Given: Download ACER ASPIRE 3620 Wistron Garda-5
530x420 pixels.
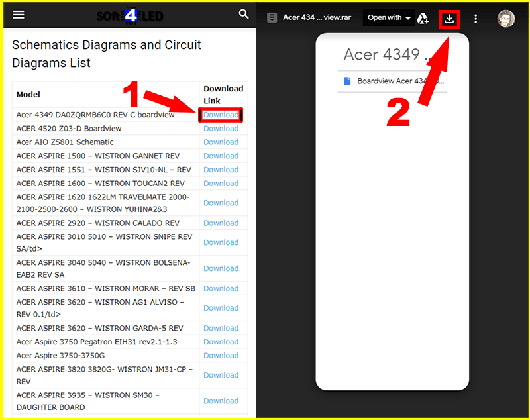Looking at the screenshot, I should (x=221, y=328).
